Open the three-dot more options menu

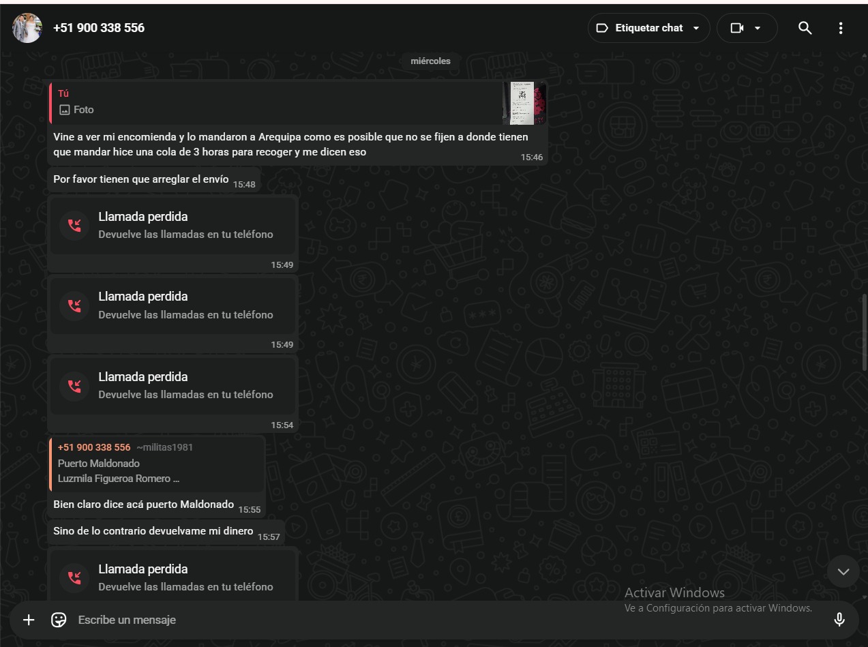841,28
